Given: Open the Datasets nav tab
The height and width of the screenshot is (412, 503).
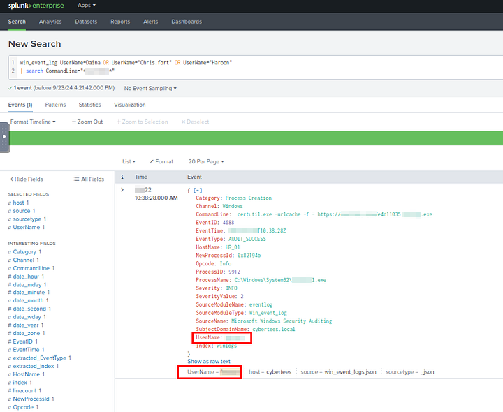Looking at the screenshot, I should tap(86, 22).
